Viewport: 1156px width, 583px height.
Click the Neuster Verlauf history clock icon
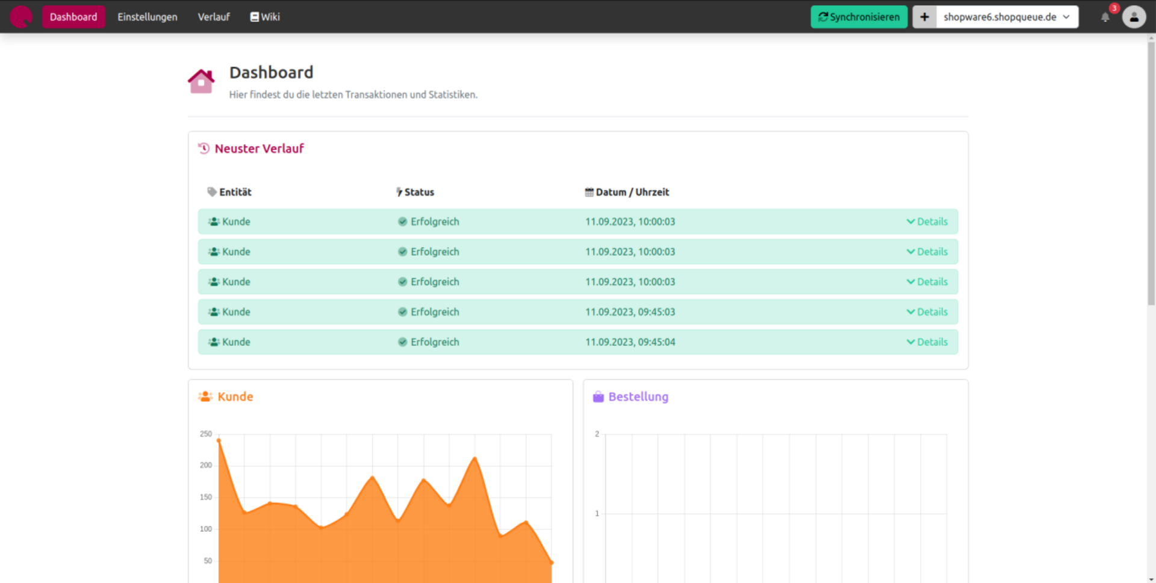204,149
